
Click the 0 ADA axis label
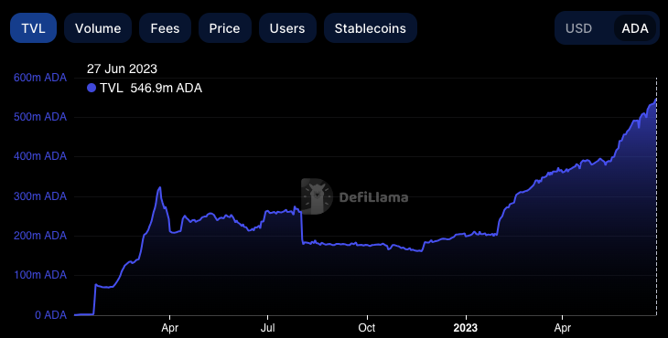[x=50, y=315]
